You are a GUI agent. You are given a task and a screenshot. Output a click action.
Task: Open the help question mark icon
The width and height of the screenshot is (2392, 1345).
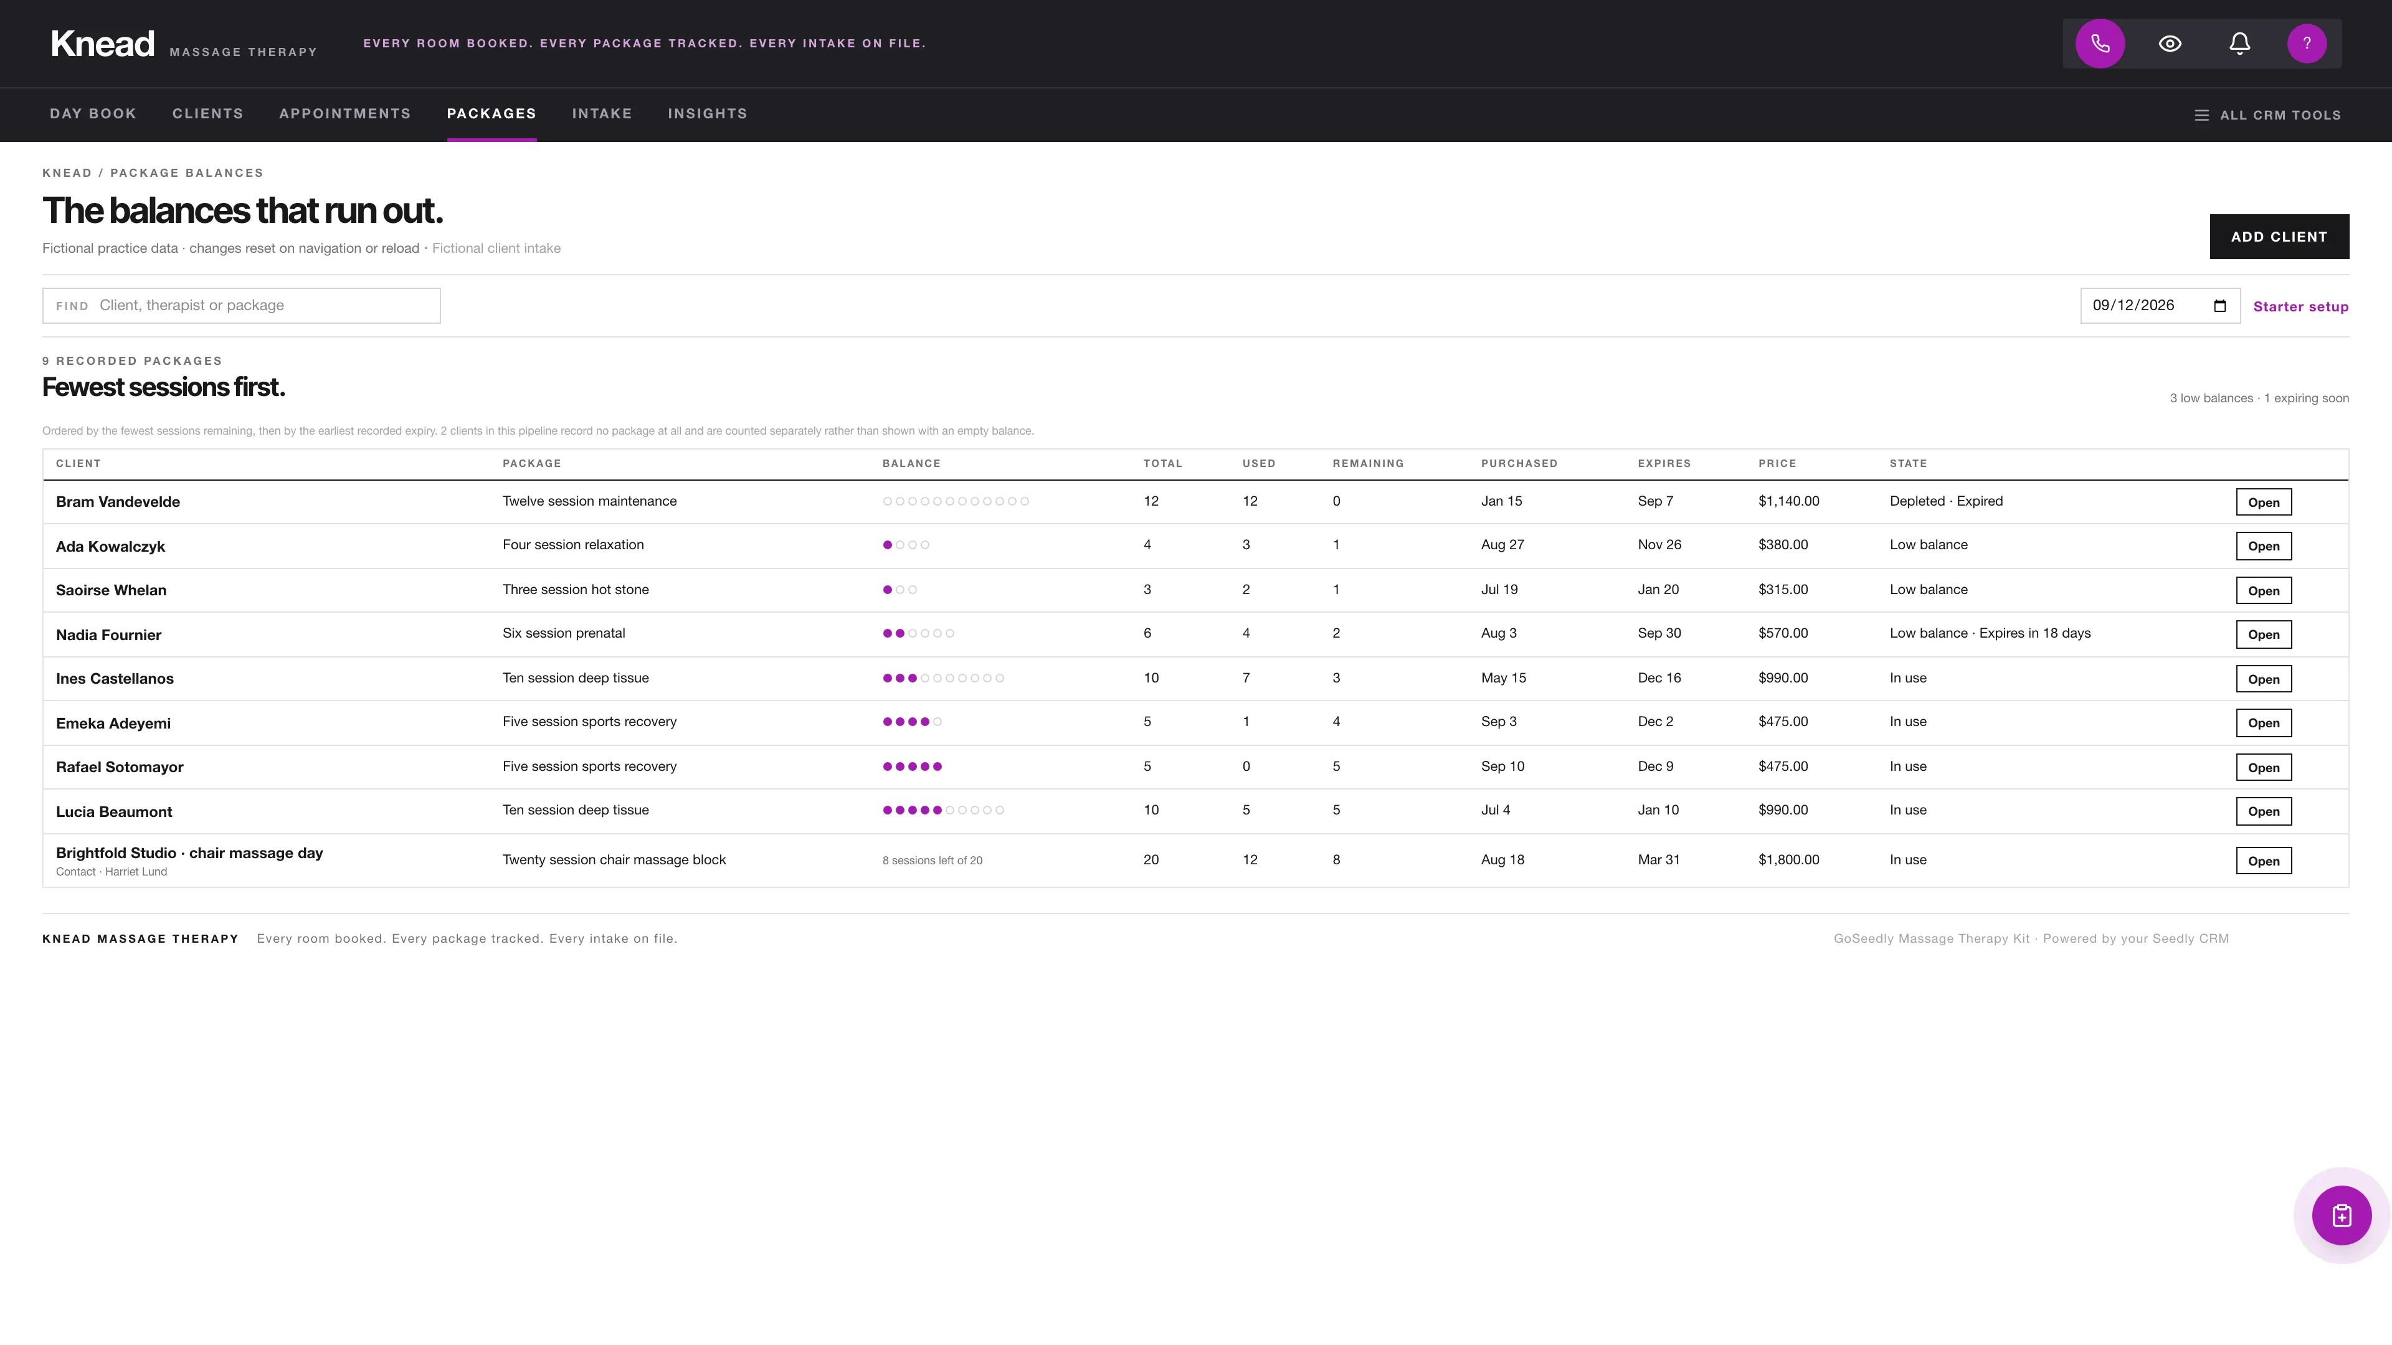pos(2307,44)
